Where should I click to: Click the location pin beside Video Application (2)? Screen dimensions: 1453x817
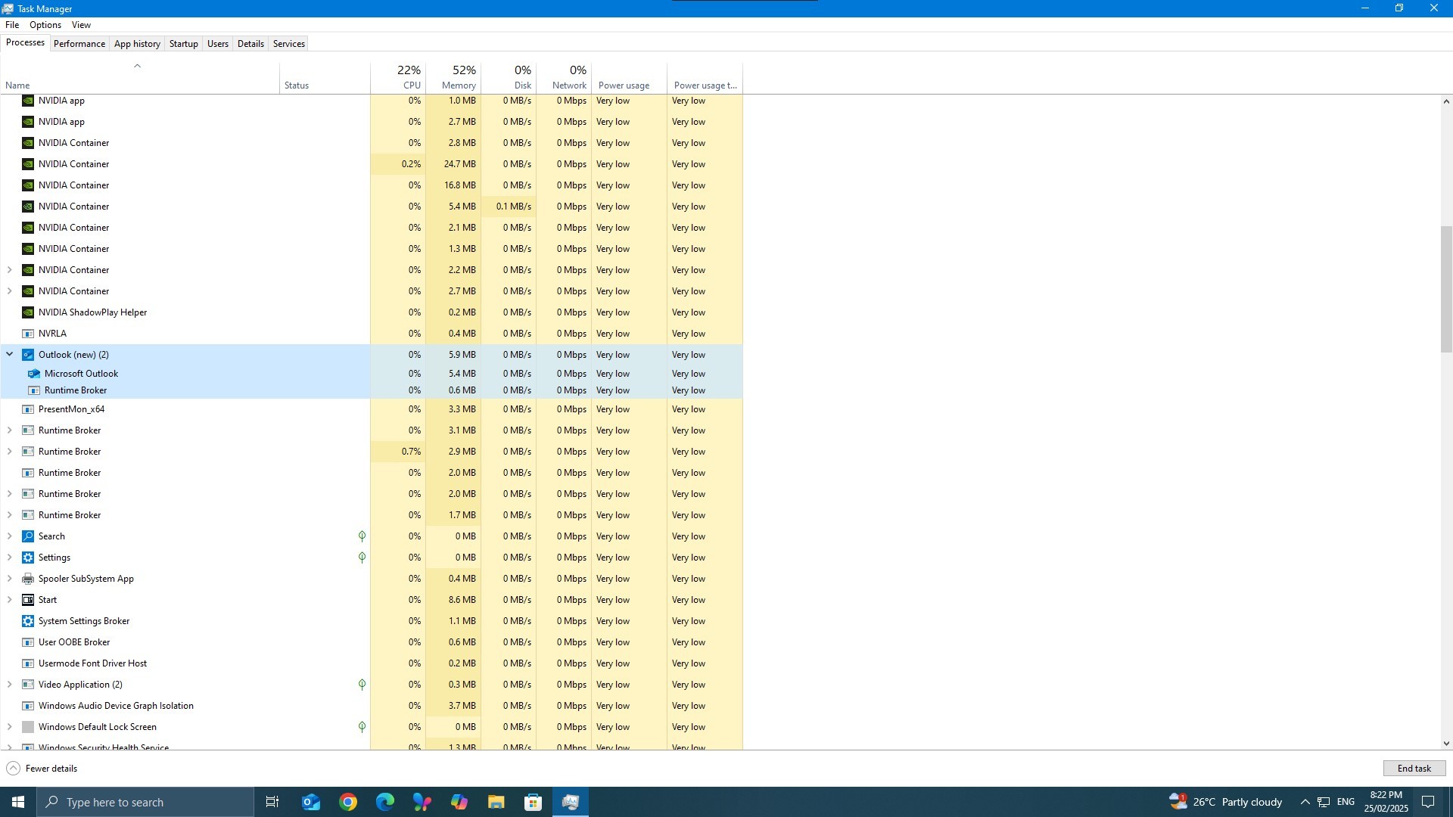pos(362,684)
